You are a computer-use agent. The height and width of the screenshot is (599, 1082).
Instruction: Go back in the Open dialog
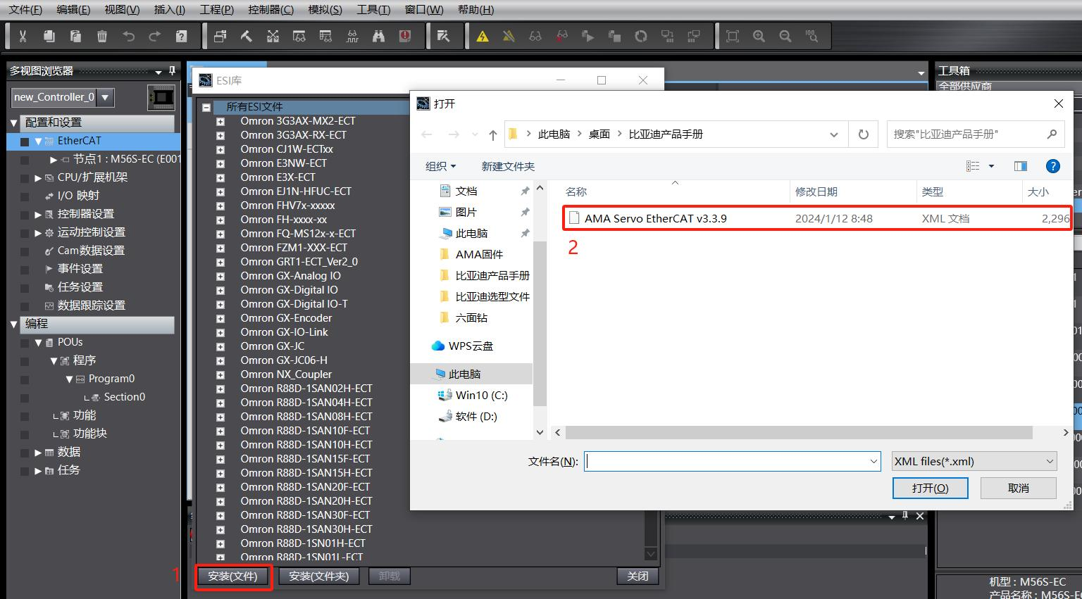[427, 134]
